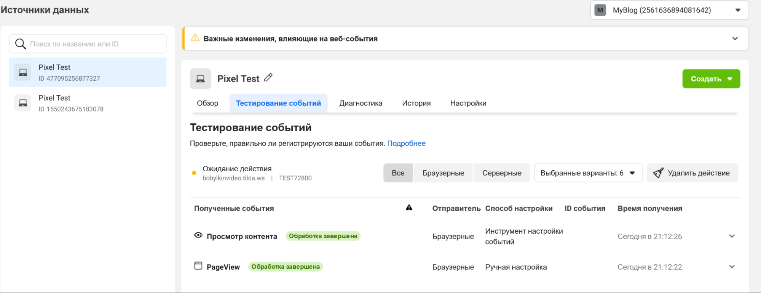Open the Диагностика tab
761x293 pixels.
[361, 103]
